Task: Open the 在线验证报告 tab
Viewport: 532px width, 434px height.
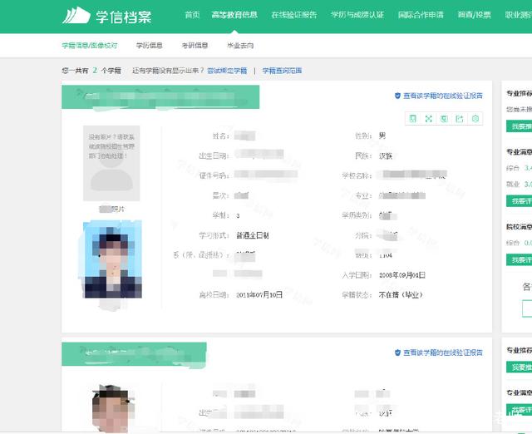Action: [294, 15]
